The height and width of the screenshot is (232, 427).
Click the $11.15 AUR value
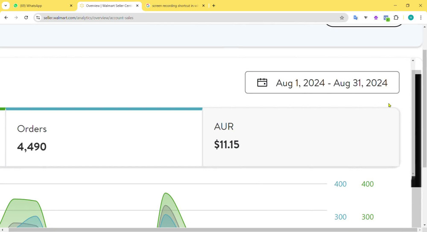point(227,145)
